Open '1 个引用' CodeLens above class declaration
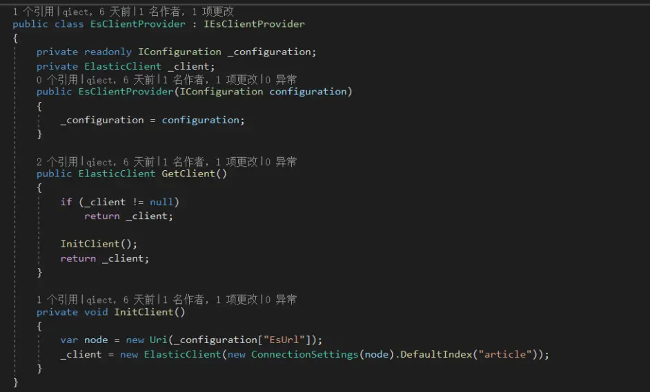650x392 pixels. click(x=34, y=12)
